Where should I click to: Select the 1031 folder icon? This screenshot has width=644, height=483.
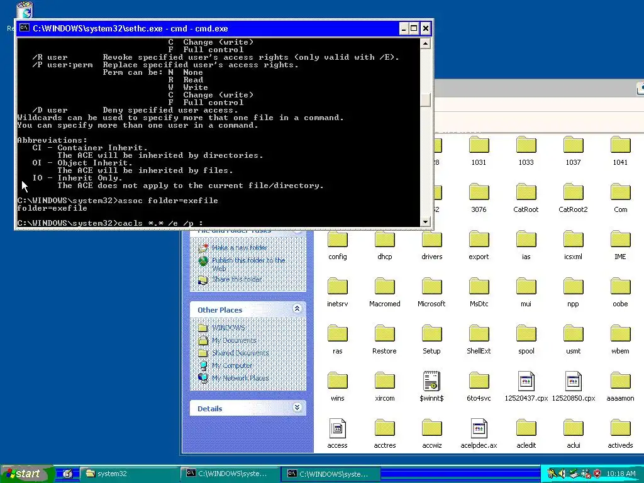[x=479, y=145]
